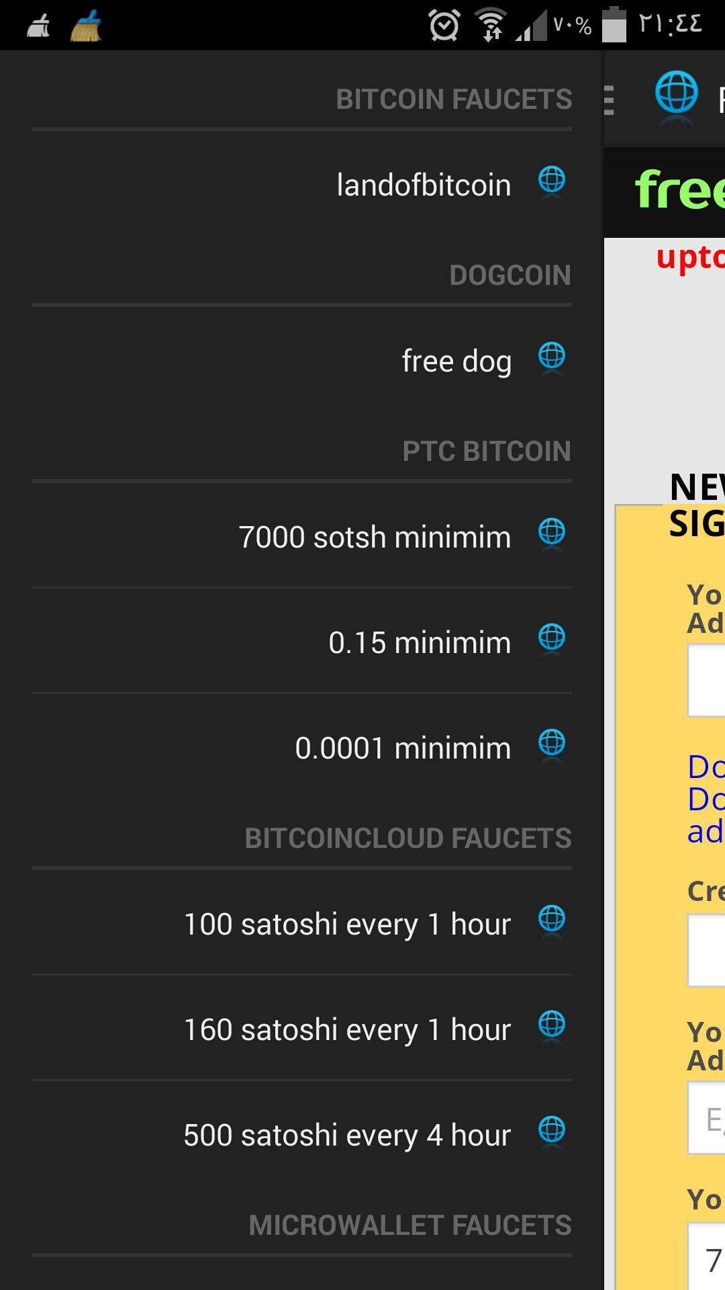Tap the blue Dogecoin address link in the signup form
This screenshot has width=725, height=1290.
(x=705, y=802)
